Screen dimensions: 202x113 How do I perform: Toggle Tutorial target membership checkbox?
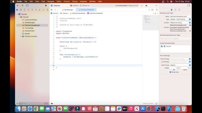pyautogui.click(x=162, y=46)
